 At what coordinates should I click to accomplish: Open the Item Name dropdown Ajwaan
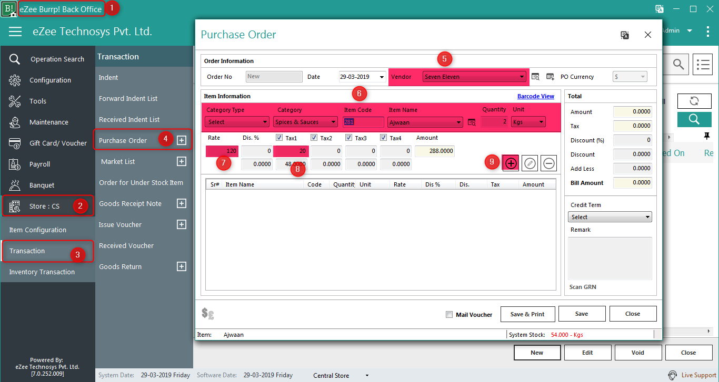pos(425,122)
